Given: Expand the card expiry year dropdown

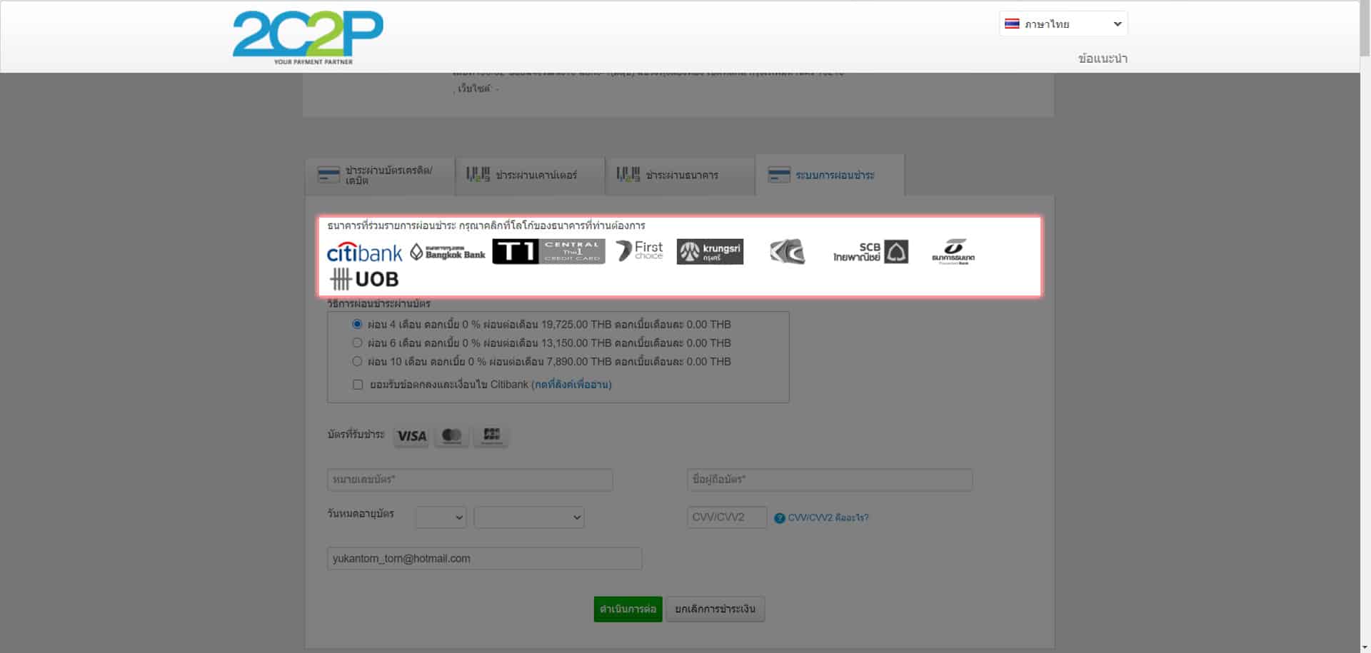Looking at the screenshot, I should tap(528, 517).
